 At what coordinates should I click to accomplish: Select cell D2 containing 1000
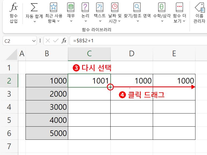(x=132, y=81)
